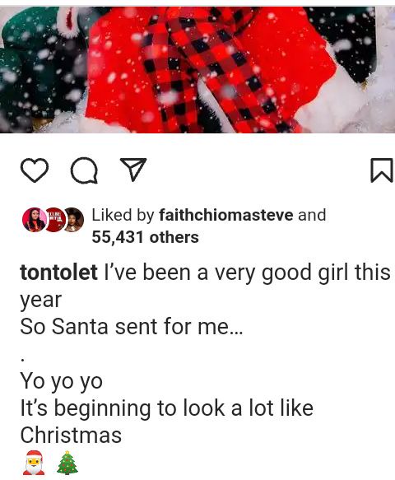Image resolution: width=395 pixels, height=480 pixels.
Task: Share the post via paper plane icon
Action: [133, 170]
